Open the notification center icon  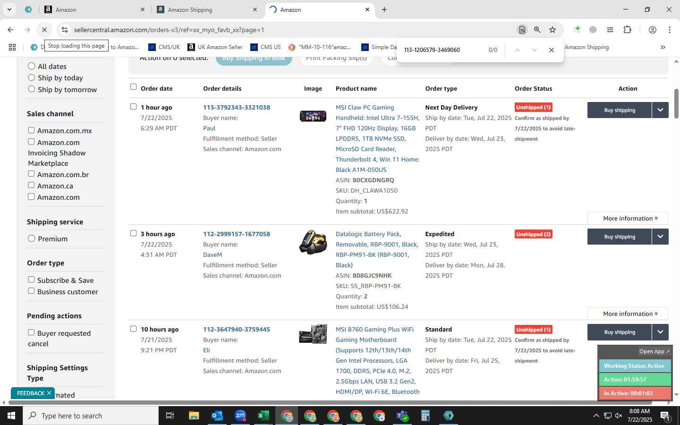665,416
